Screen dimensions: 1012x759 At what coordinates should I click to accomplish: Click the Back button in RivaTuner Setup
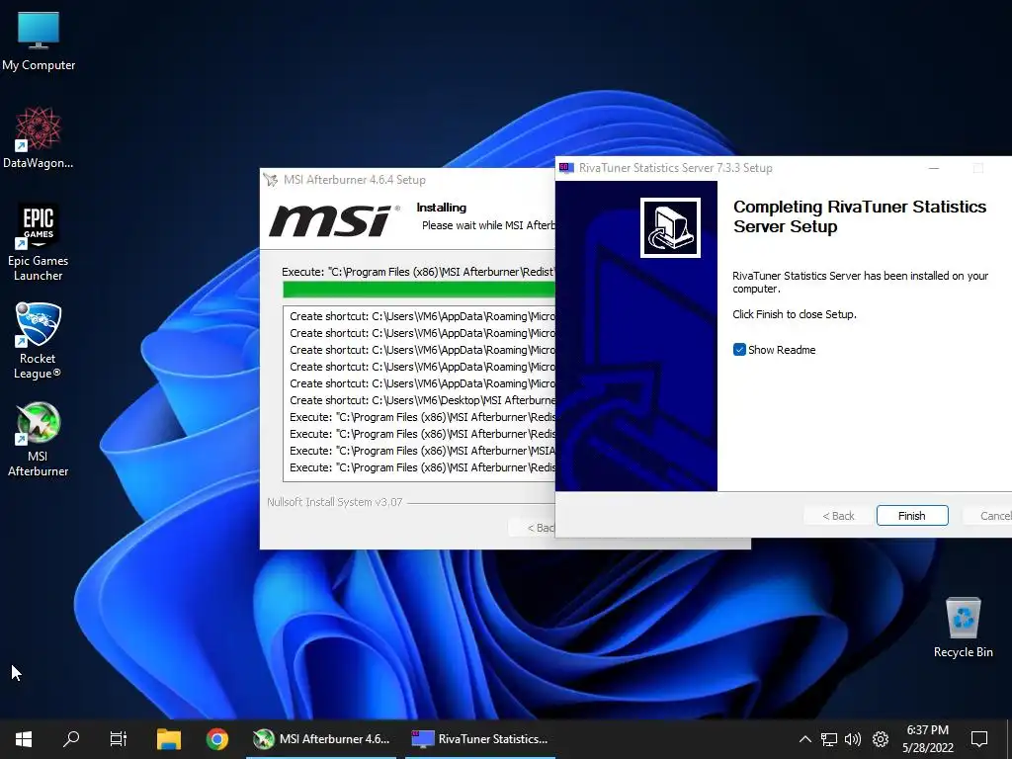point(838,516)
